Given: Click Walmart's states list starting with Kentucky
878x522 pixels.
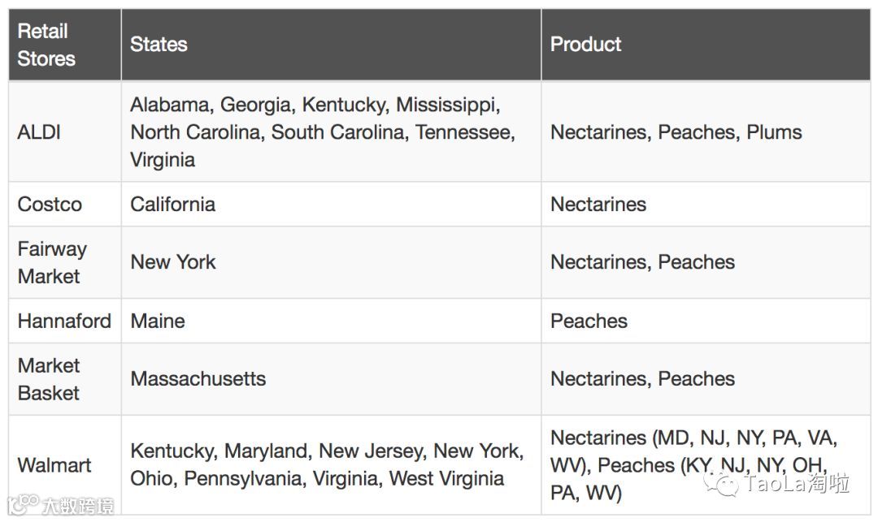Looking at the screenshot, I should click(332, 465).
